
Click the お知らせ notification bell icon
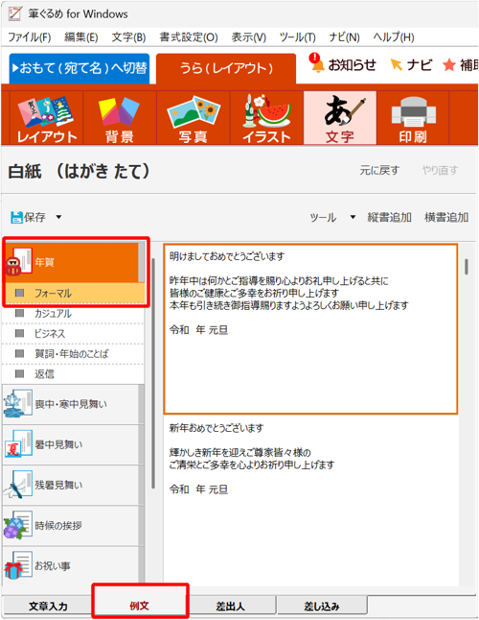316,63
